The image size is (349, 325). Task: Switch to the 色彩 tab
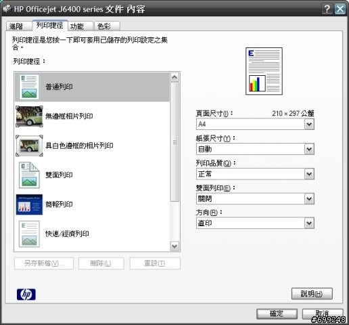coord(107,26)
